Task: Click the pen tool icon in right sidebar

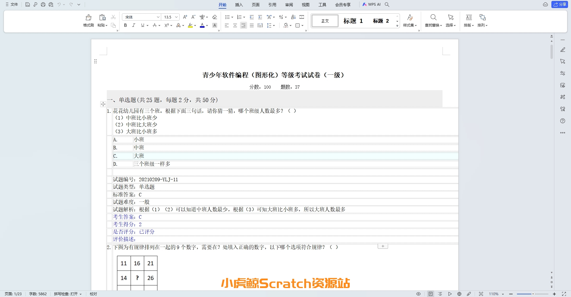Action: [563, 50]
